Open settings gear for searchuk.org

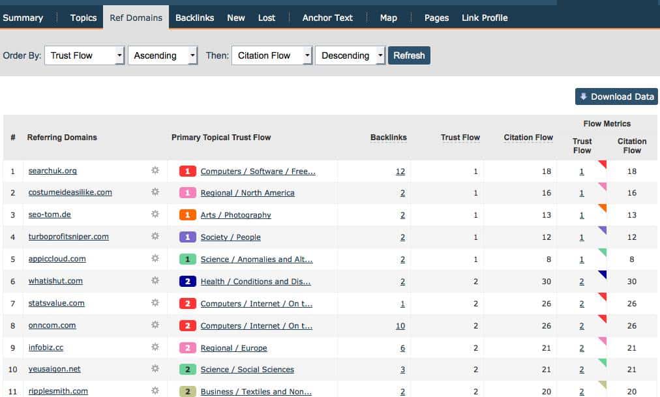click(x=155, y=170)
